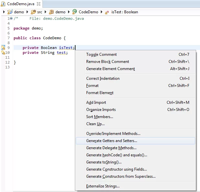
Task: Choose Remove Block Comment
Action: [x=135, y=62]
